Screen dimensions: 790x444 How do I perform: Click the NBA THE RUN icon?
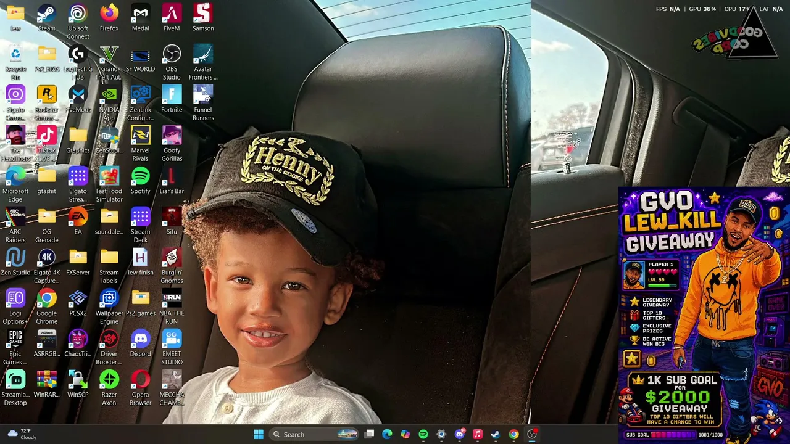tap(172, 307)
